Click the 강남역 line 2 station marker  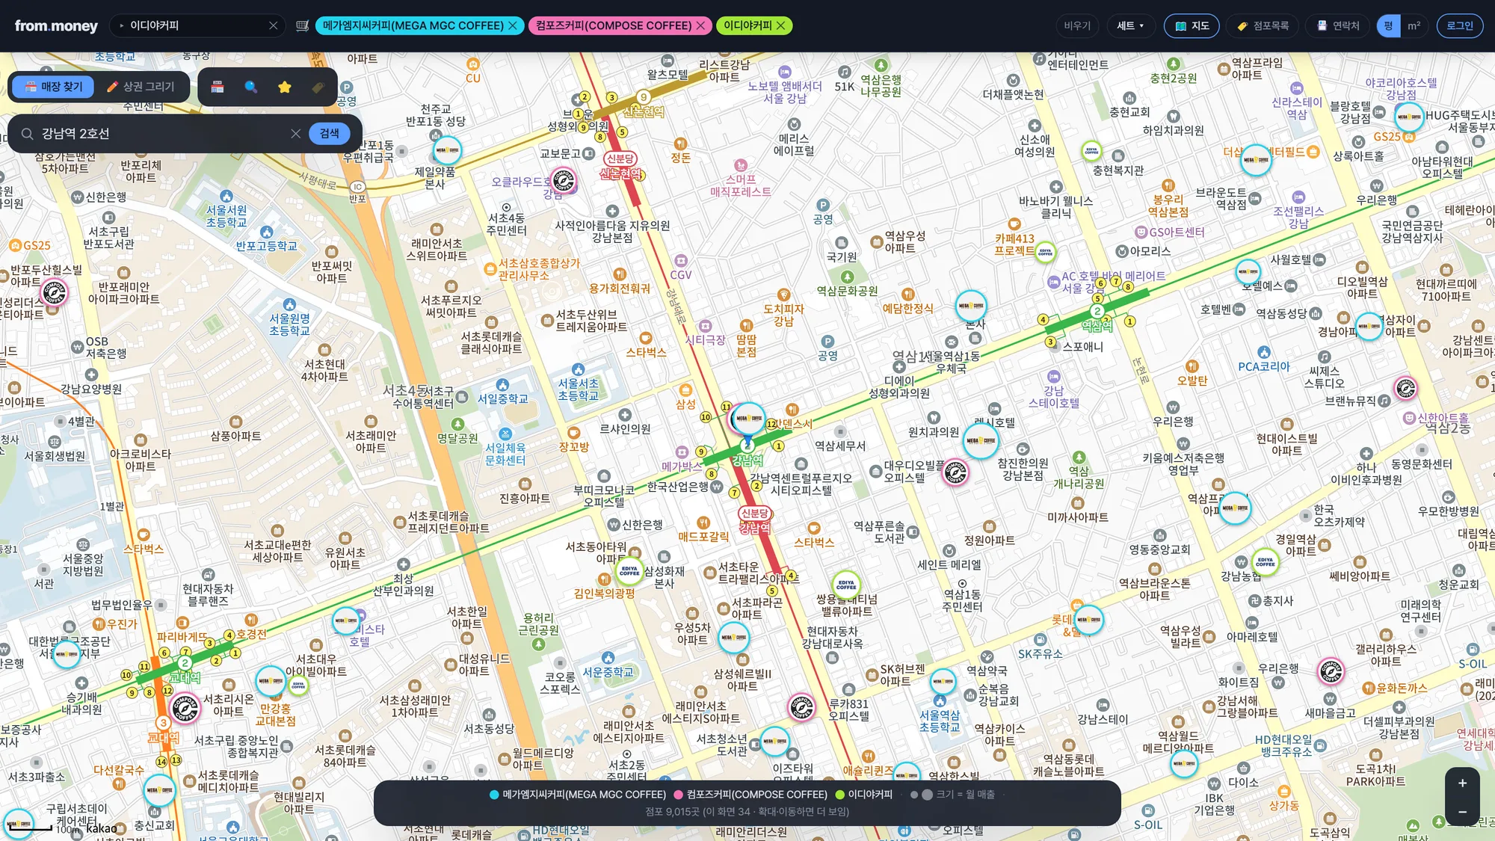coord(747,446)
